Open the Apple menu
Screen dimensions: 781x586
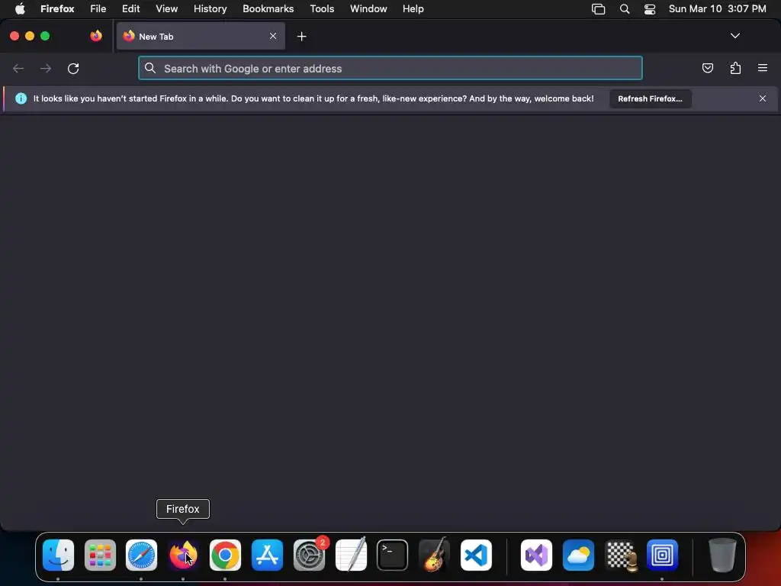coord(20,8)
